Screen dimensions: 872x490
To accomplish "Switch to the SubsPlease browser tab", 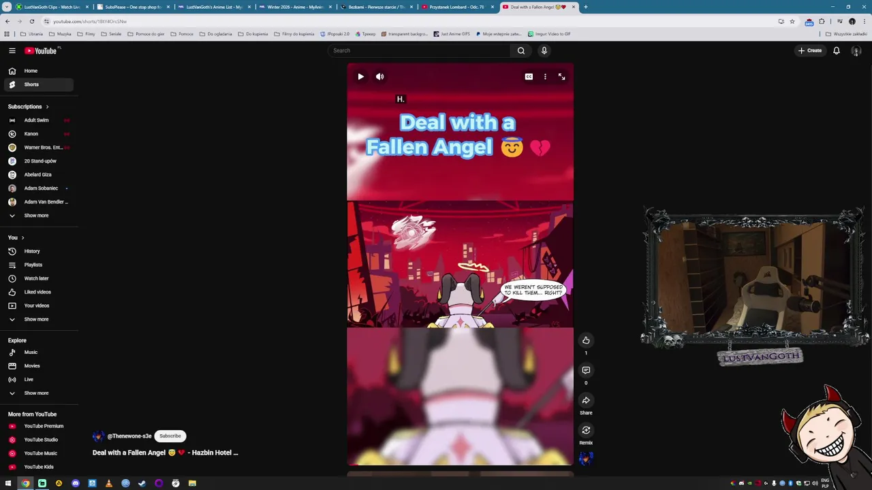I will click(132, 7).
